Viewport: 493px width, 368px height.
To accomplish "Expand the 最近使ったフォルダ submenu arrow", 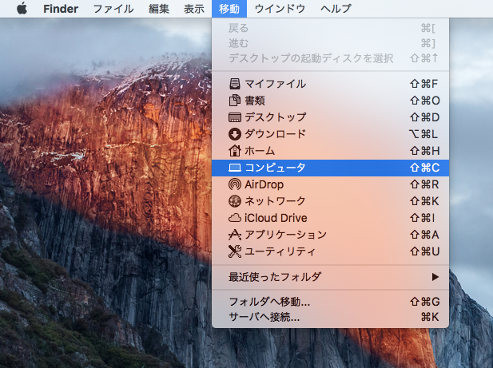I will pos(435,277).
